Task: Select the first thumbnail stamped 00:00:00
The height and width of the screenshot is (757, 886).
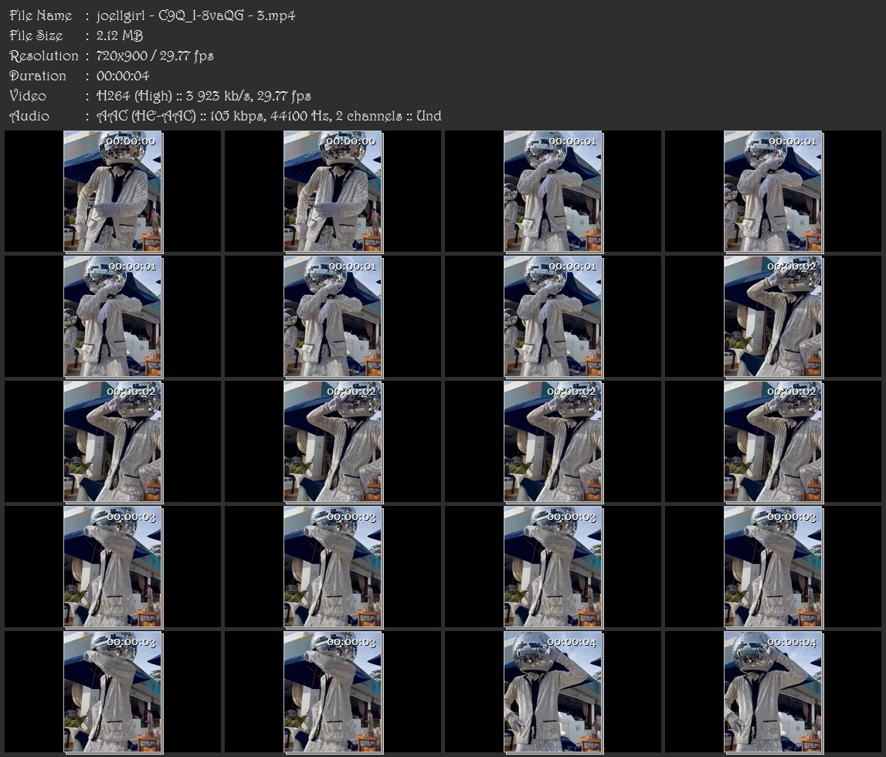Action: click(113, 192)
